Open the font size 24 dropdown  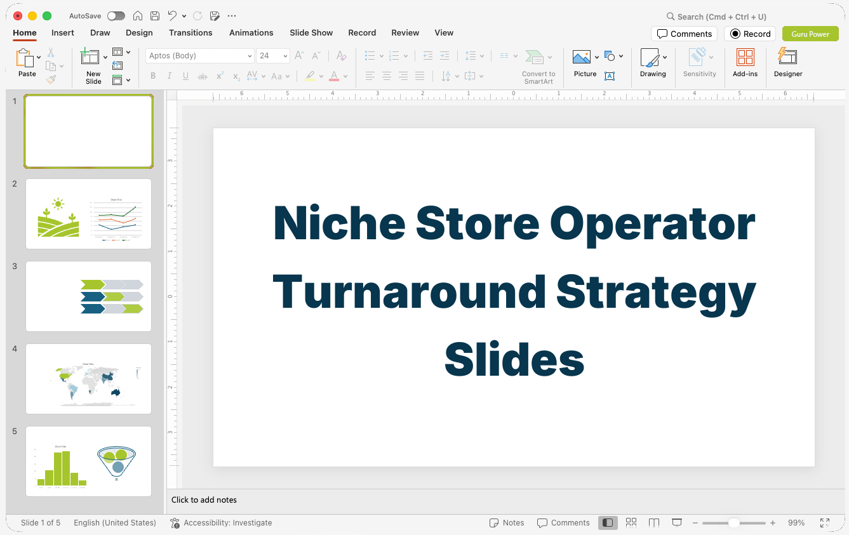point(286,56)
